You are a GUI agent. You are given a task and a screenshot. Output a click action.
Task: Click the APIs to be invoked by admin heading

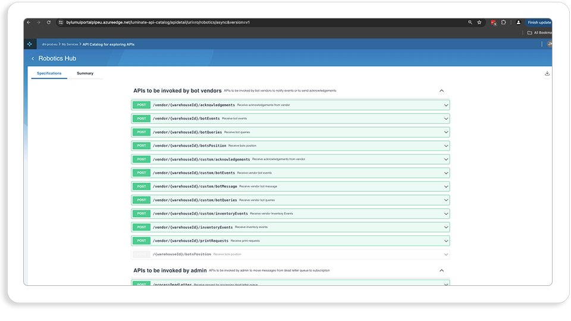pyautogui.click(x=170, y=270)
